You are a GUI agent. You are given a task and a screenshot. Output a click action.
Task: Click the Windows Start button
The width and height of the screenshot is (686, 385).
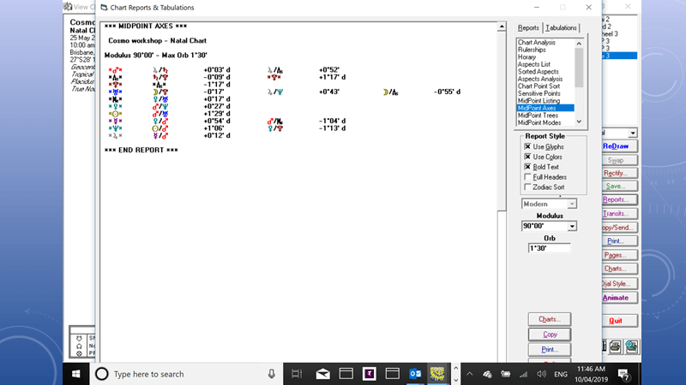point(77,374)
